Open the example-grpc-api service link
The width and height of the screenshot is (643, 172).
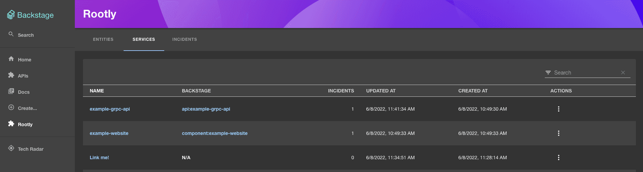pyautogui.click(x=110, y=109)
